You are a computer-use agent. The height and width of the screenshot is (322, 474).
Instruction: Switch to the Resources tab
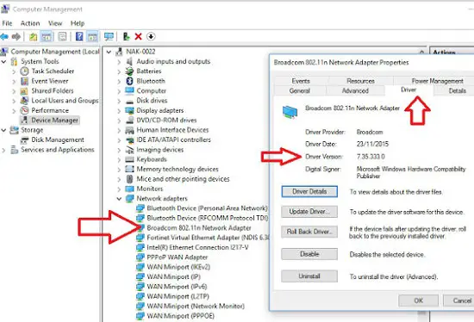[x=360, y=81]
